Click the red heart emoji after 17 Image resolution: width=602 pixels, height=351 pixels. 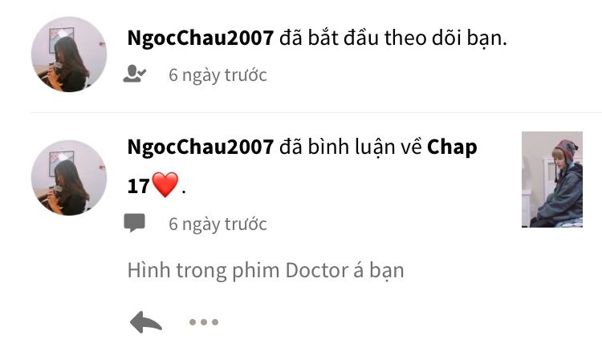coord(165,184)
